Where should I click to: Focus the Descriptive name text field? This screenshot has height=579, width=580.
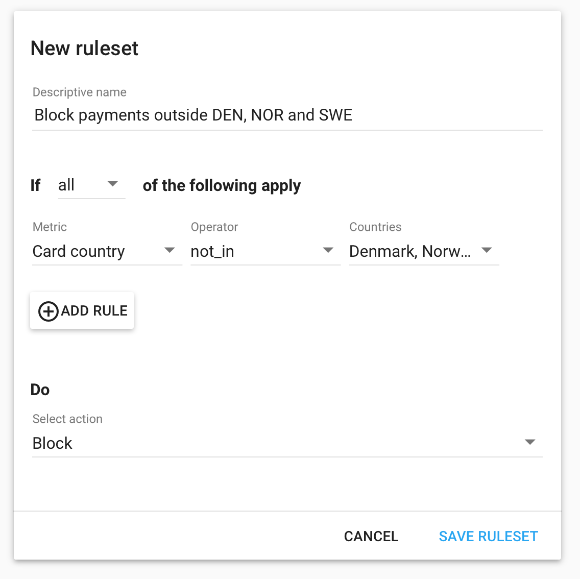point(287,115)
